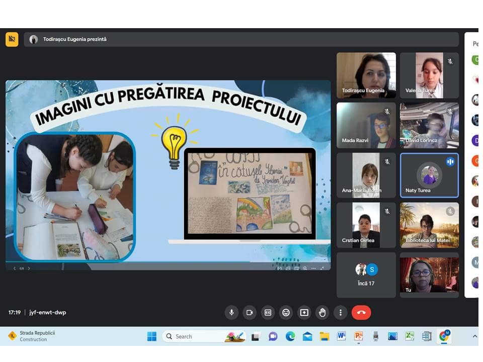Go to the previous slide arrow
This screenshot has height=362, width=483.
click(15, 268)
